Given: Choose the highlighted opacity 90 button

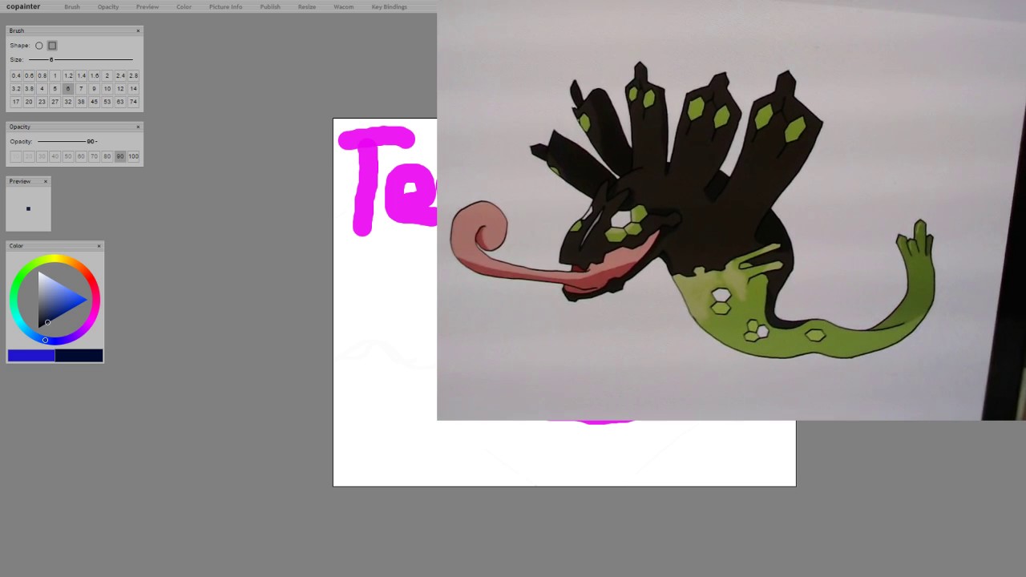Looking at the screenshot, I should (120, 156).
